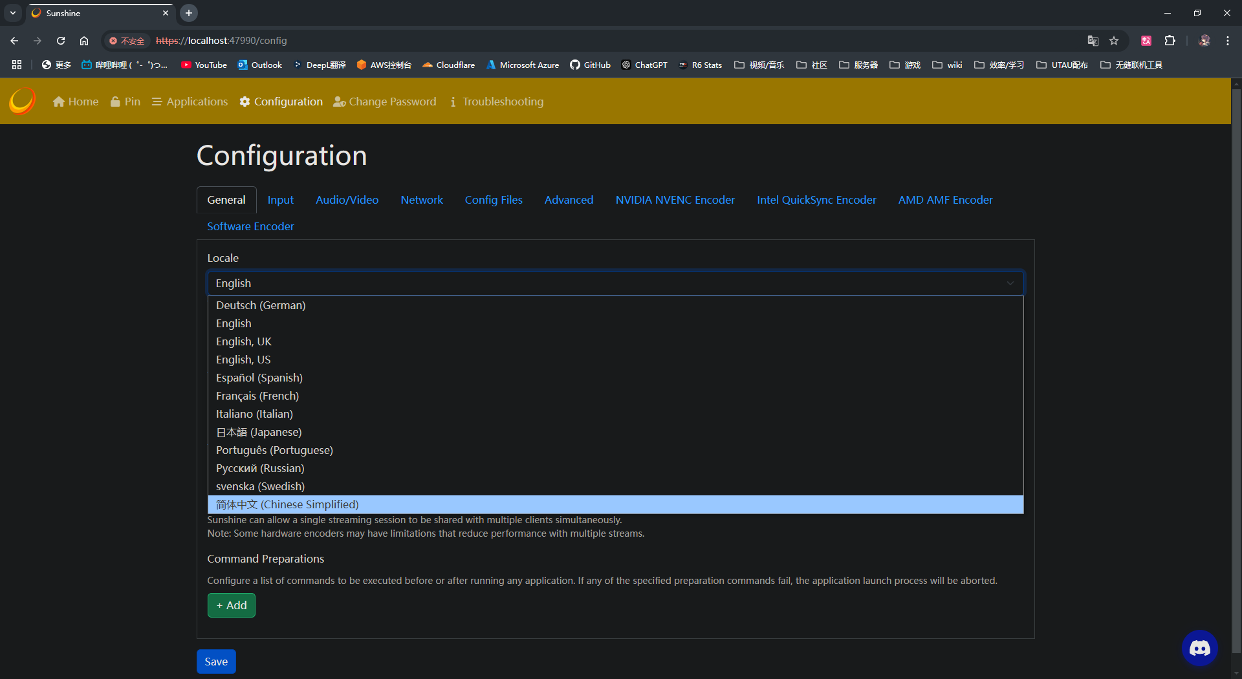Collapse the Locale dropdown box
This screenshot has height=679, width=1242.
coord(615,283)
